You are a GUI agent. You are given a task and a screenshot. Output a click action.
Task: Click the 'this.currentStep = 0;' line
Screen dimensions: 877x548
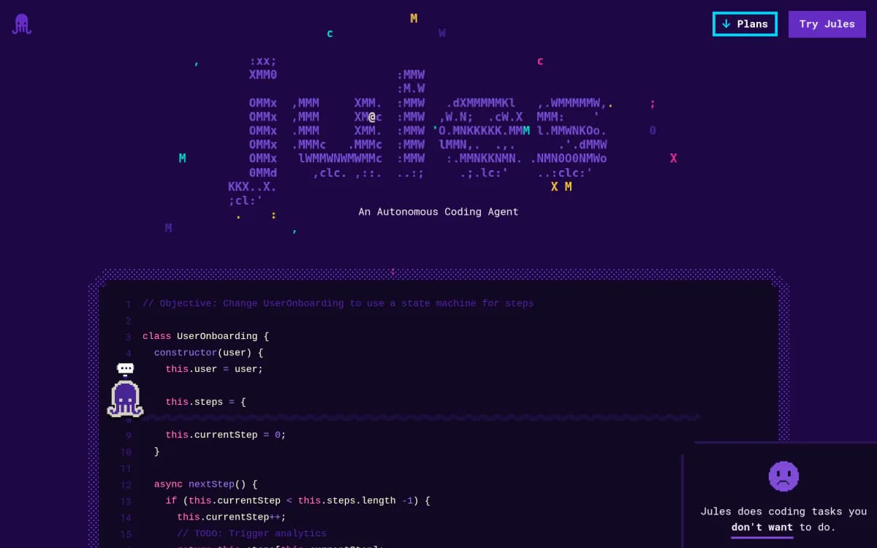tap(226, 435)
